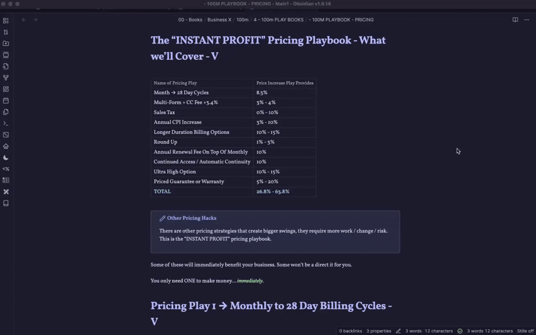Viewport: 536px width, 335px height.
Task: Click the '3 words' word count indicator
Action: click(x=414, y=331)
